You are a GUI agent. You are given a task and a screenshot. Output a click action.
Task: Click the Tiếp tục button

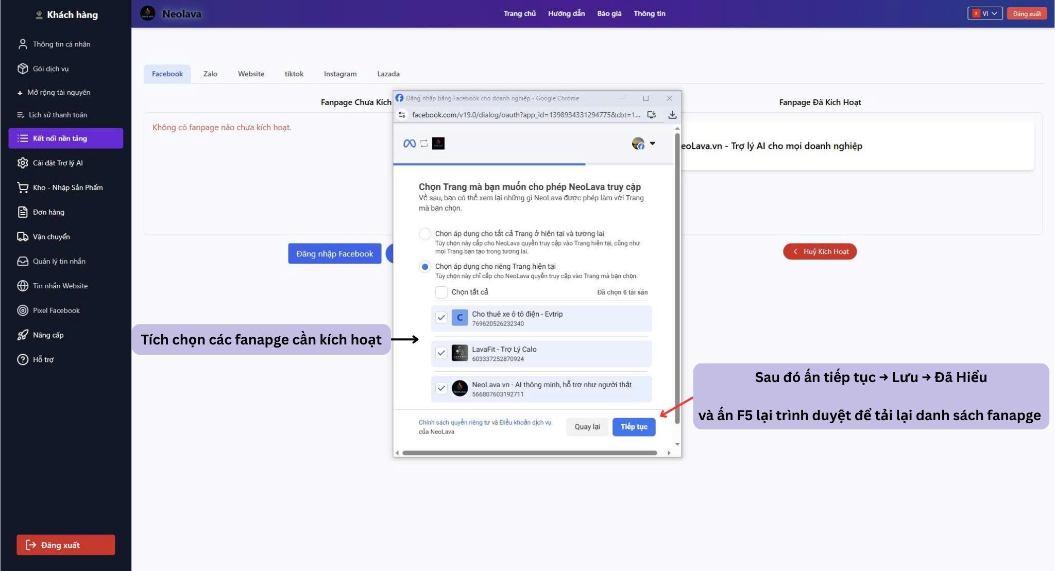click(634, 427)
